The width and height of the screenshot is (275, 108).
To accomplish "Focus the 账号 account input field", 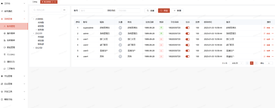I will pos(91,11).
